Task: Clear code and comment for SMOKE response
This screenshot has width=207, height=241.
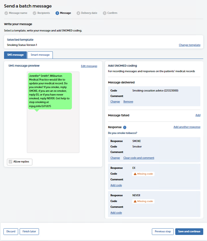Action: click(139, 158)
